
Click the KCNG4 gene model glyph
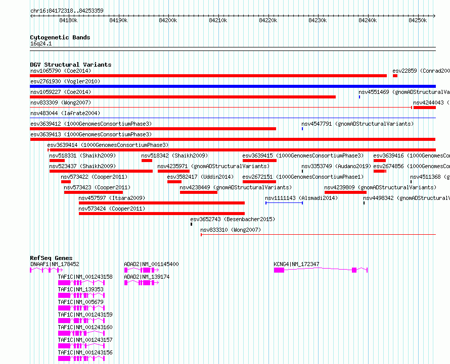[x=321, y=270]
